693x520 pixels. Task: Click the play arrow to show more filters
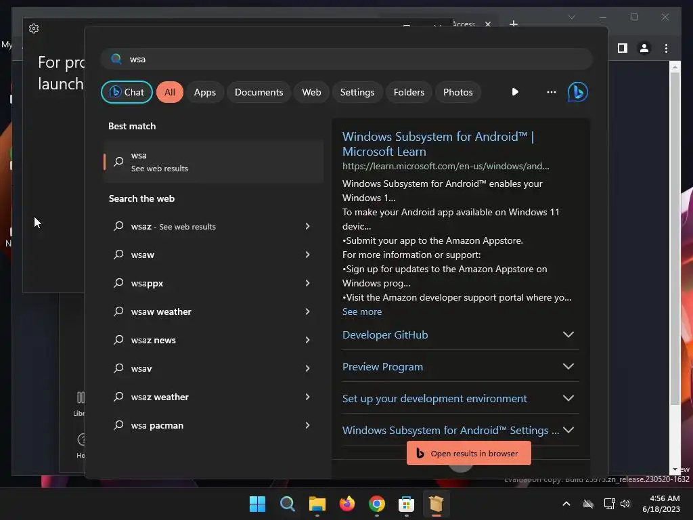pos(515,92)
